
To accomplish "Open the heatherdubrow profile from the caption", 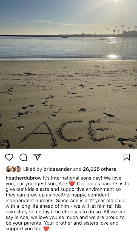I will tap(24, 178).
